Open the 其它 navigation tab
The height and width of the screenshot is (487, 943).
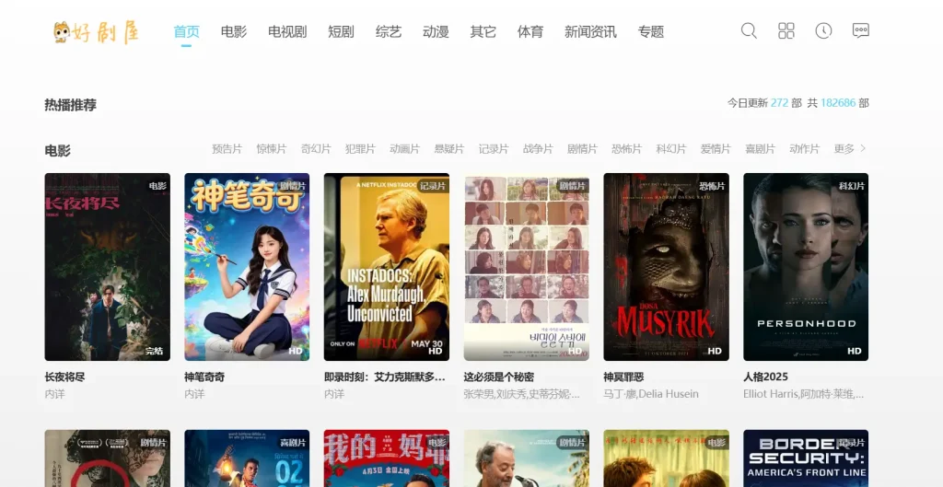point(483,32)
